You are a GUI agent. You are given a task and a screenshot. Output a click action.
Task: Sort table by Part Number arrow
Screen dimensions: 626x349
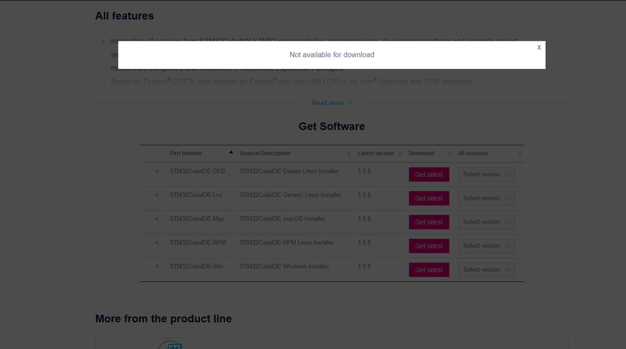point(231,152)
